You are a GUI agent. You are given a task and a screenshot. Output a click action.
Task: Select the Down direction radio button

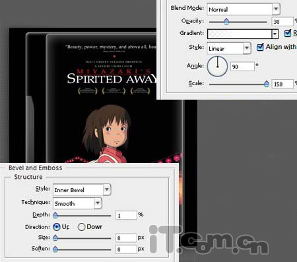[81, 227]
